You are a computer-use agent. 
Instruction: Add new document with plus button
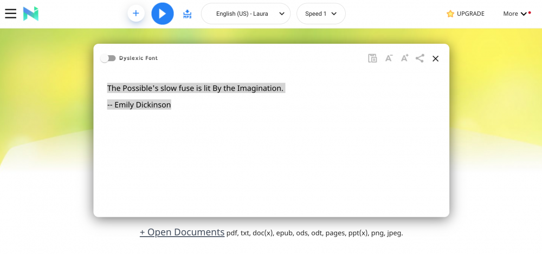coord(136,14)
